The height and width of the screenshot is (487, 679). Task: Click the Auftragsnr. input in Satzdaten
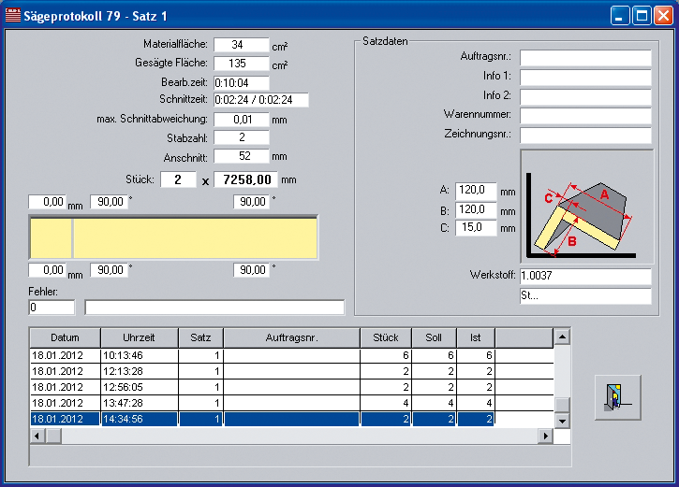[585, 58]
